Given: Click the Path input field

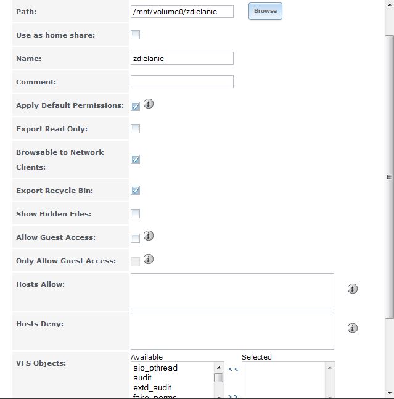Looking at the screenshot, I should (182, 12).
